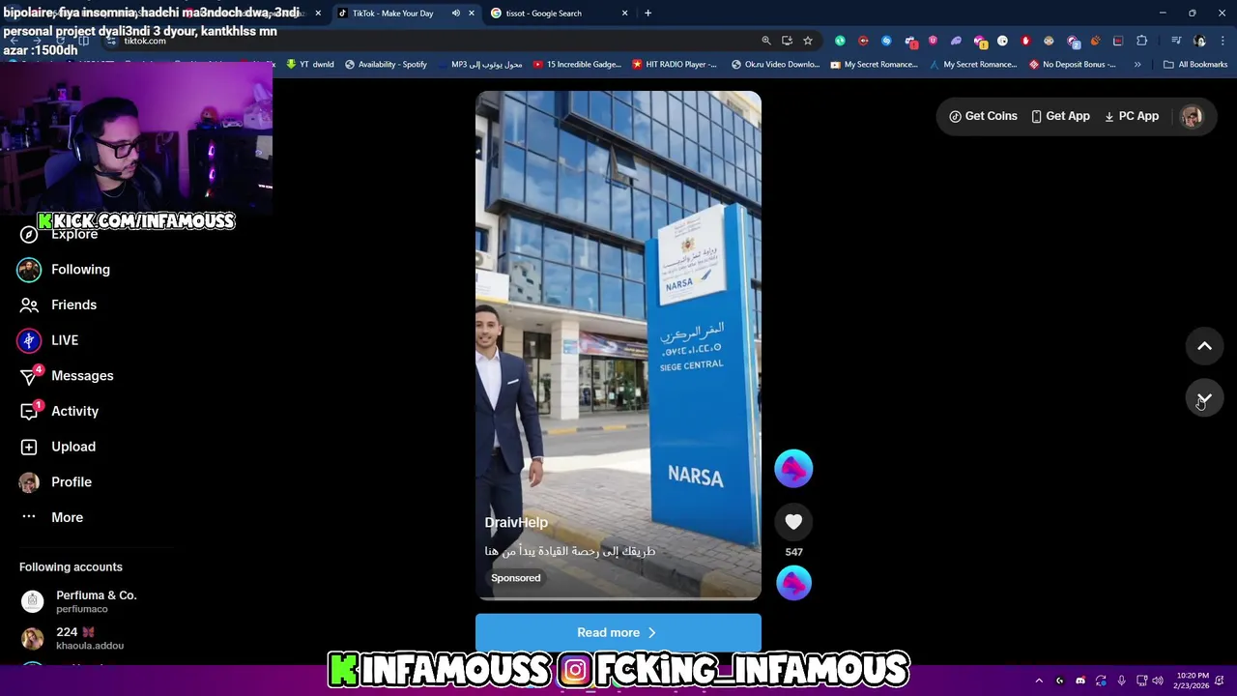Click the Read more button

point(618,632)
